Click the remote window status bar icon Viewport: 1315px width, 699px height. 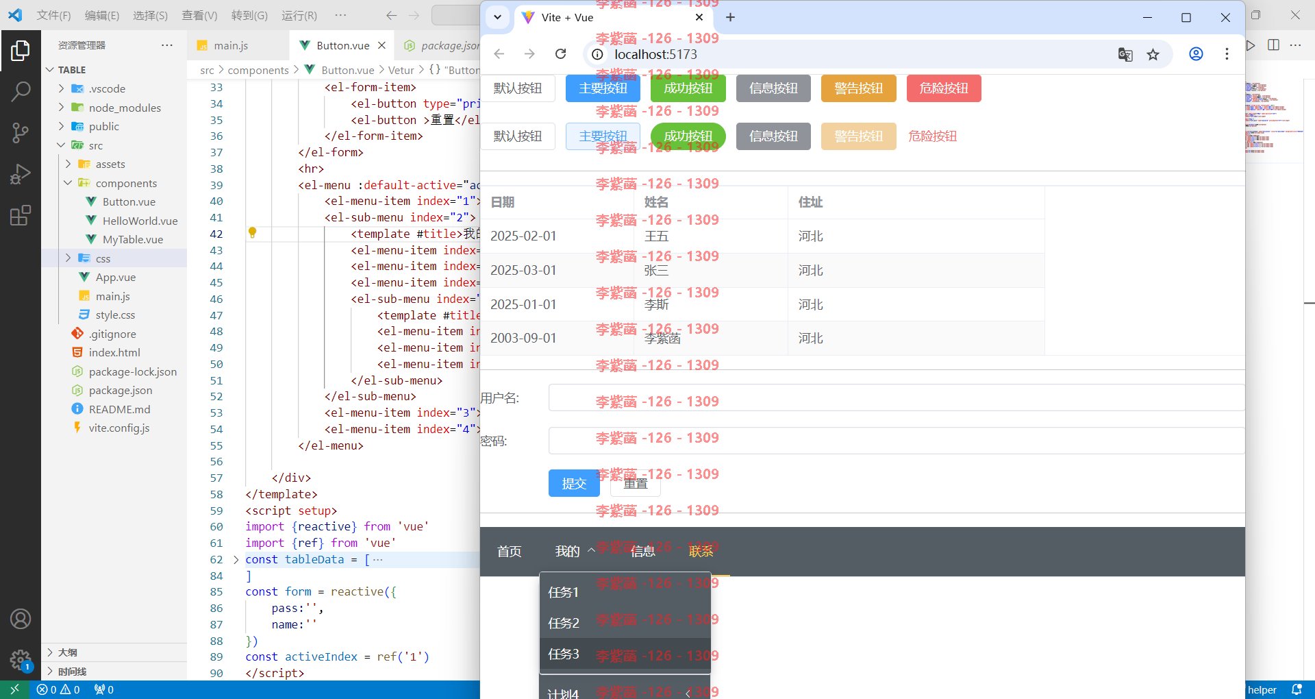(14, 689)
